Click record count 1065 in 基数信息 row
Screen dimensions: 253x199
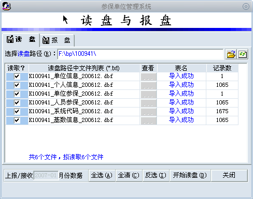pyautogui.click(x=222, y=120)
